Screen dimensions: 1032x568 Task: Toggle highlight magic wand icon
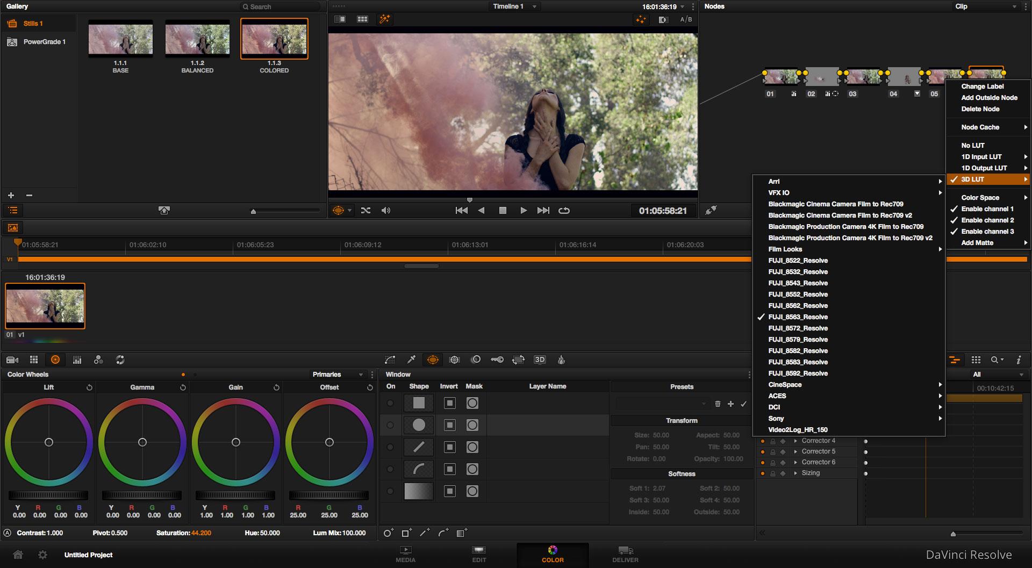pyautogui.click(x=385, y=19)
